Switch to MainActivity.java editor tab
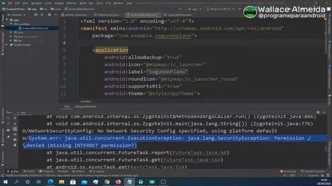The height and width of the screenshot is (186, 332). tap(107, 15)
